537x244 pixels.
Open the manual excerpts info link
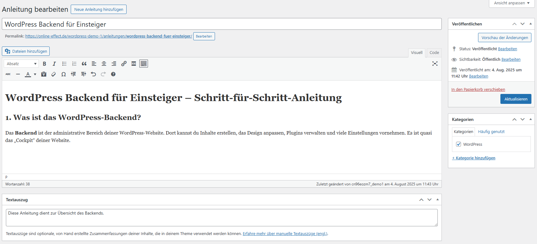point(285,234)
